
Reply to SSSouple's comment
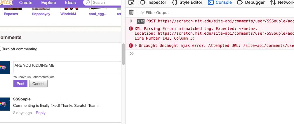click(41, 113)
